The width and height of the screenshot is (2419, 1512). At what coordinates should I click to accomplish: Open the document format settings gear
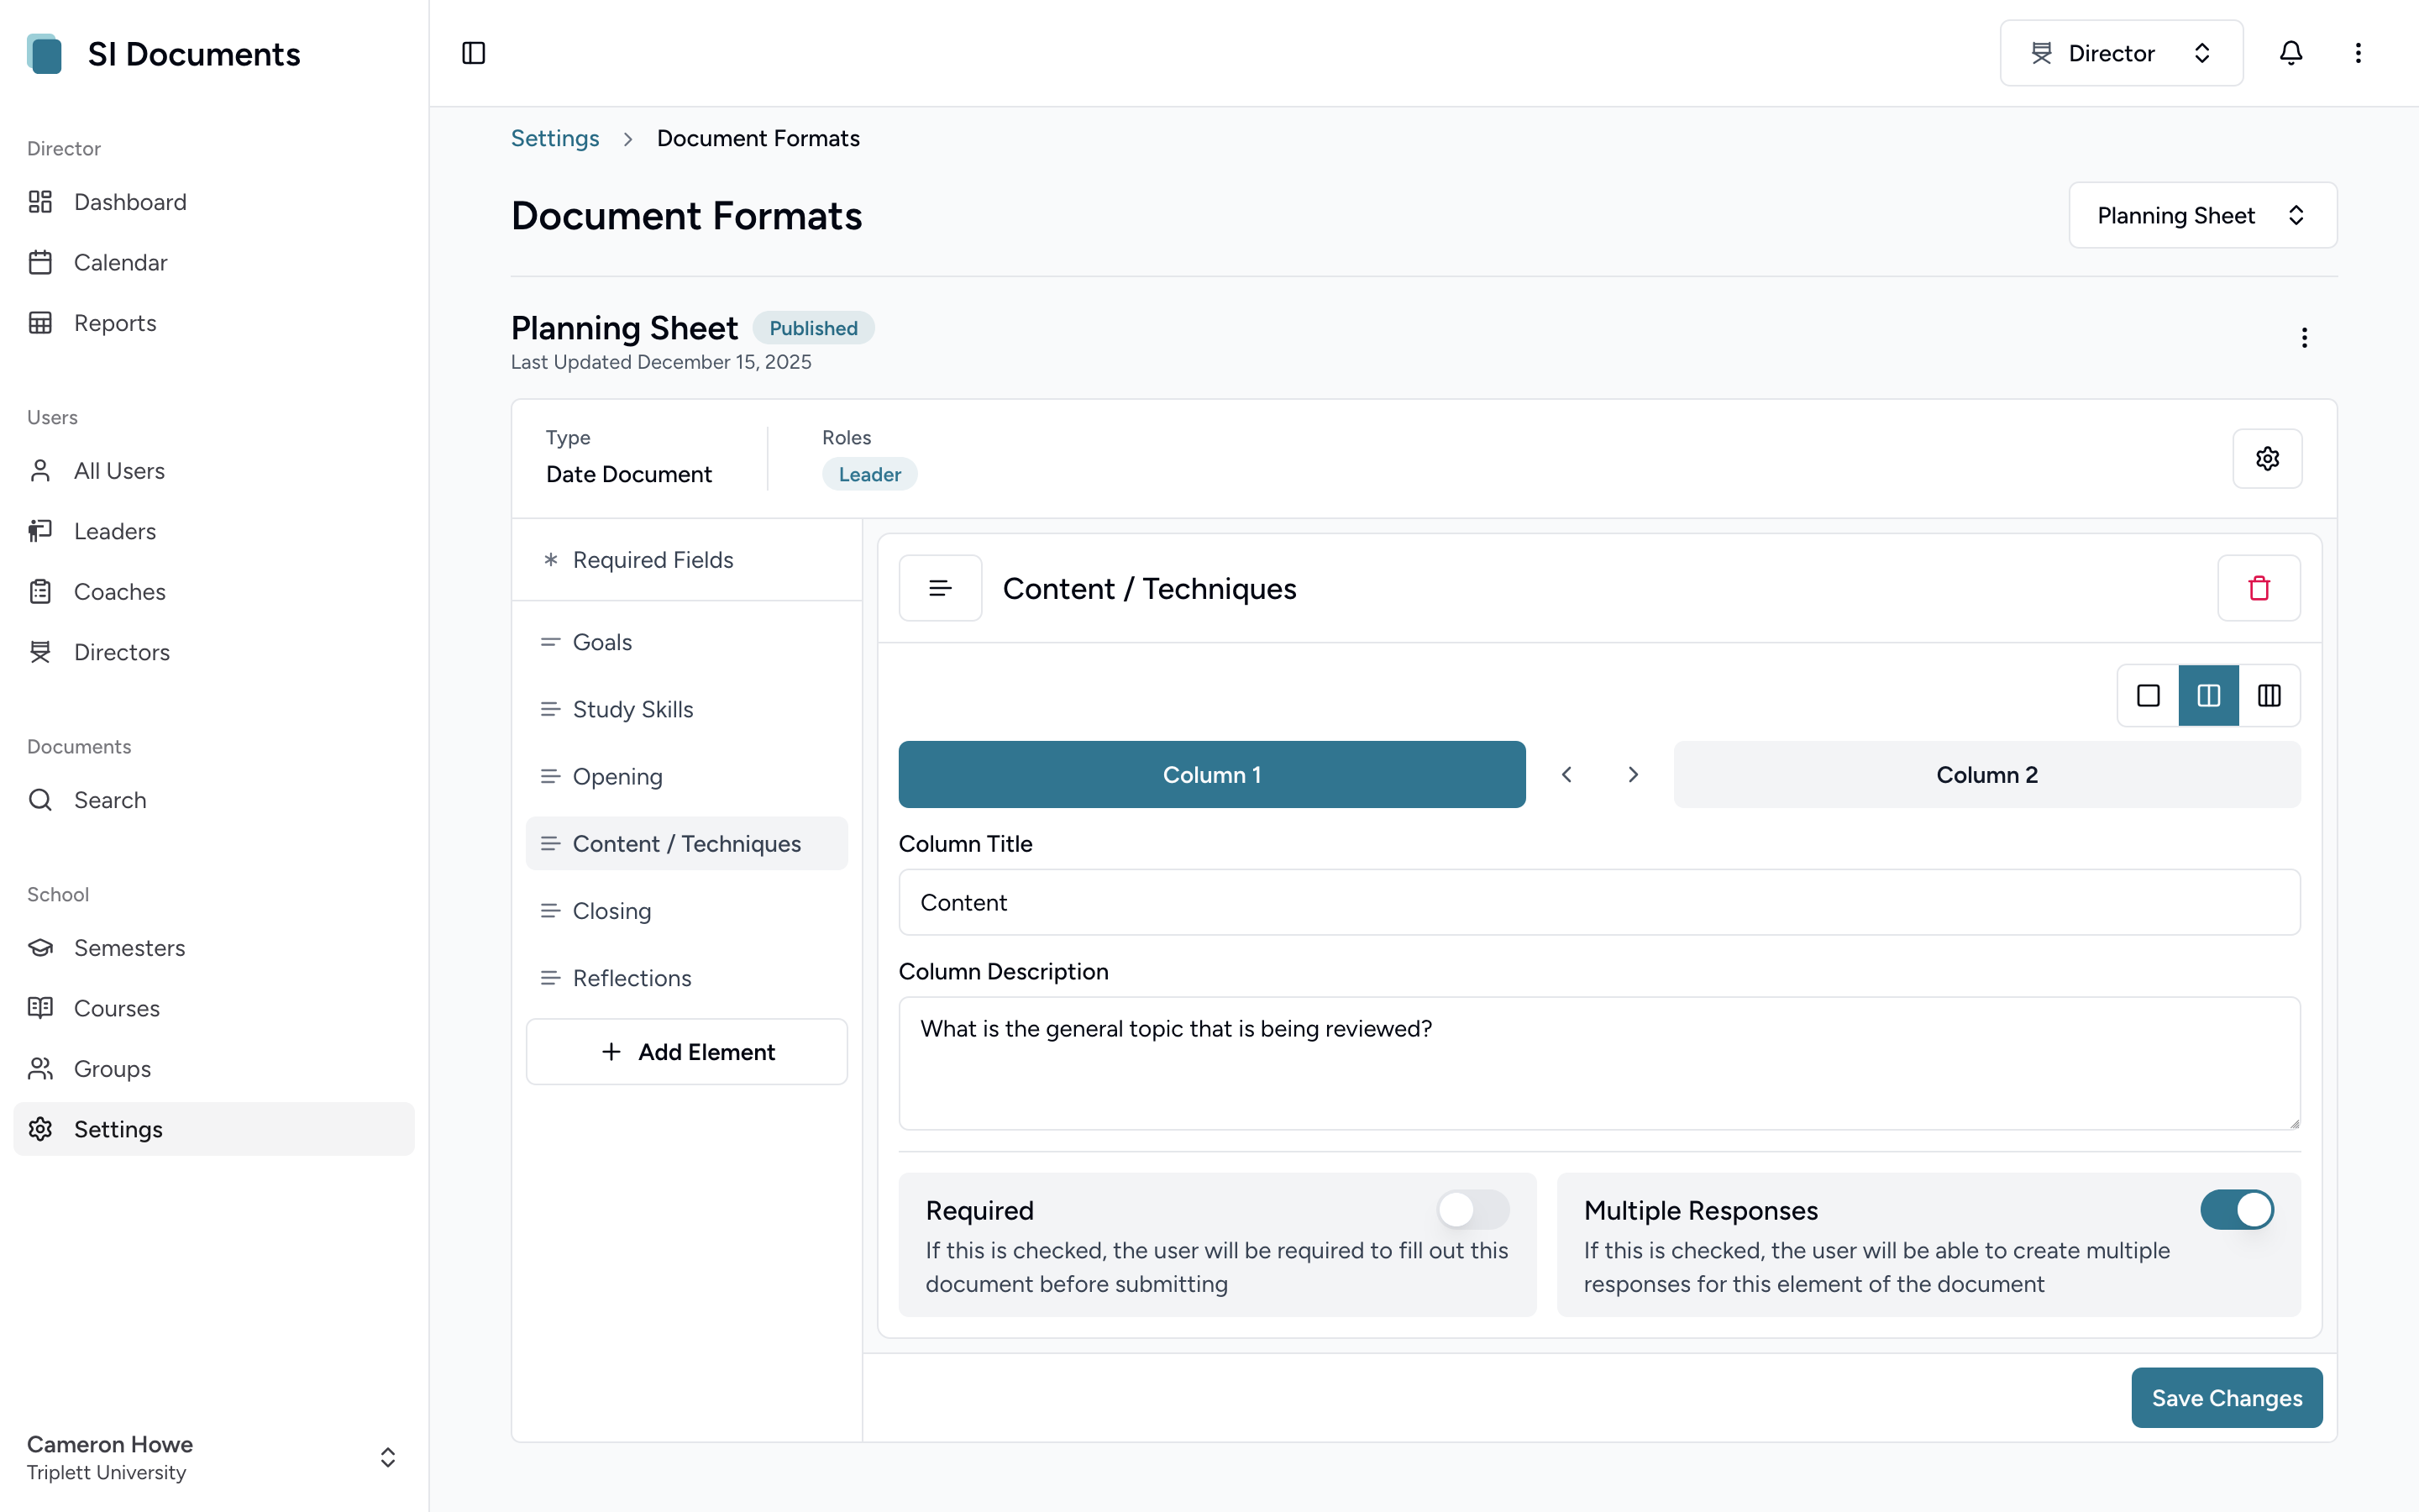click(x=2267, y=458)
